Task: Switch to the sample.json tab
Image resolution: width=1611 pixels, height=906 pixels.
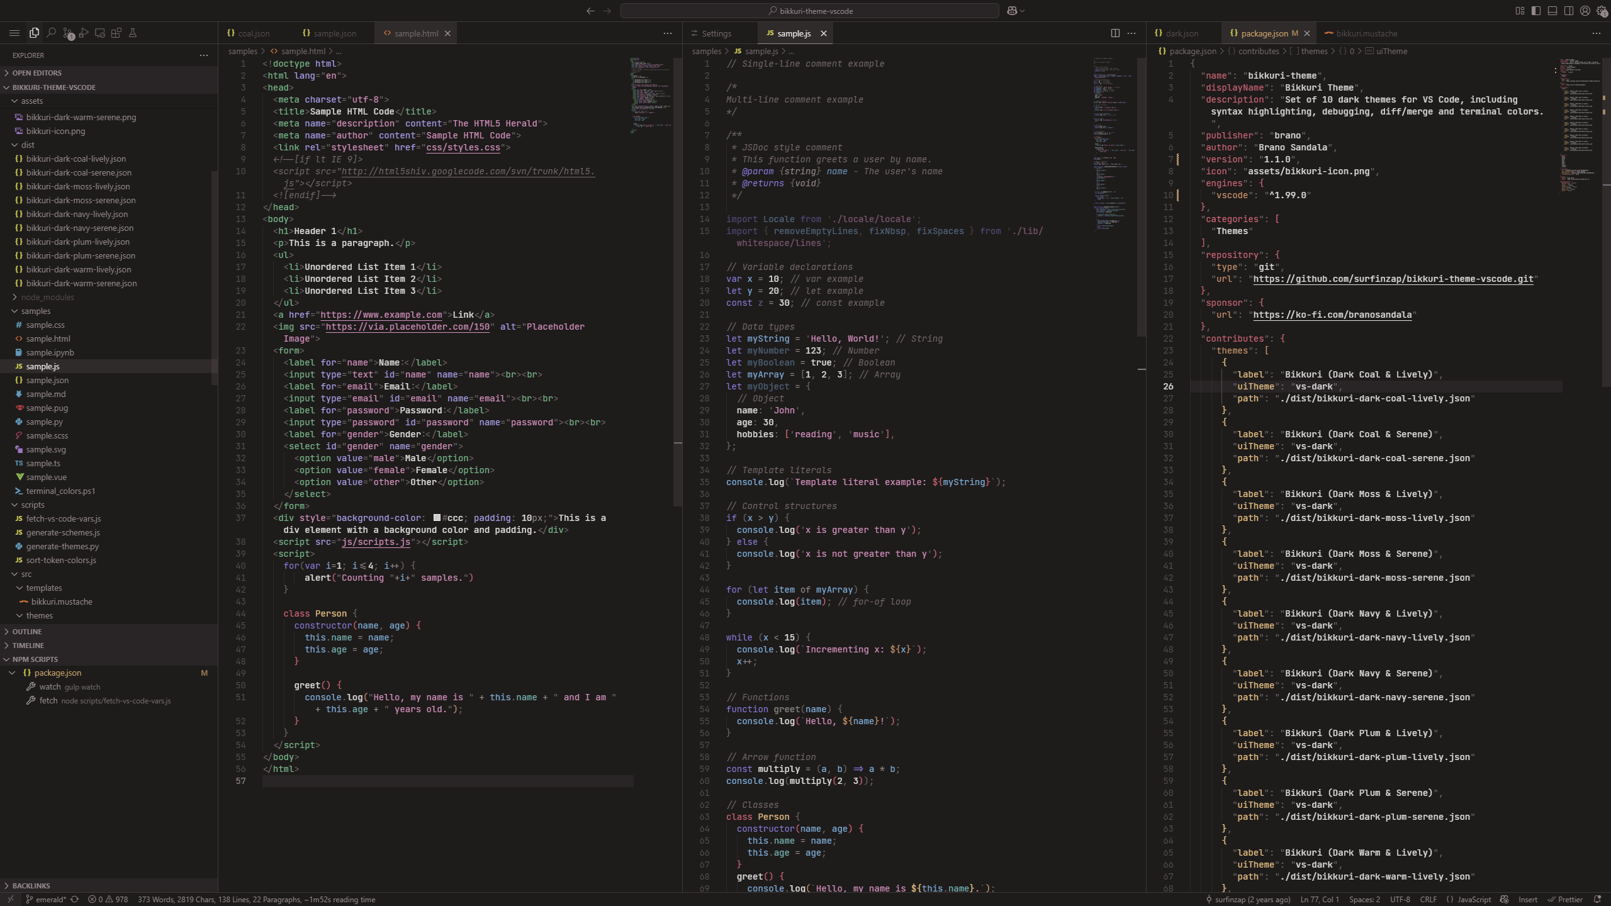Action: [x=334, y=33]
